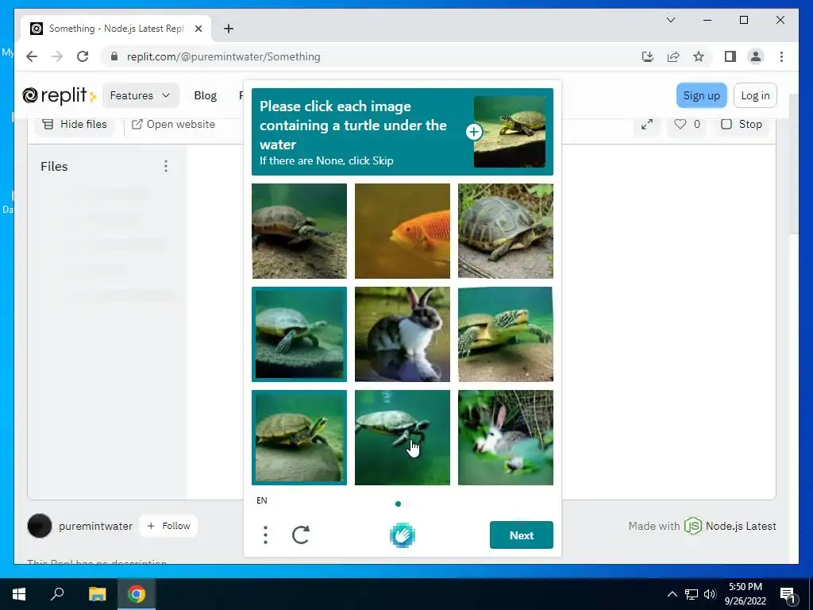Click the tab search chevron

[670, 20]
